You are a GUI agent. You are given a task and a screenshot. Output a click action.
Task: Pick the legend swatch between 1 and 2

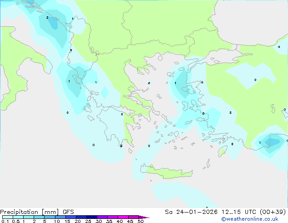(x=29, y=217)
